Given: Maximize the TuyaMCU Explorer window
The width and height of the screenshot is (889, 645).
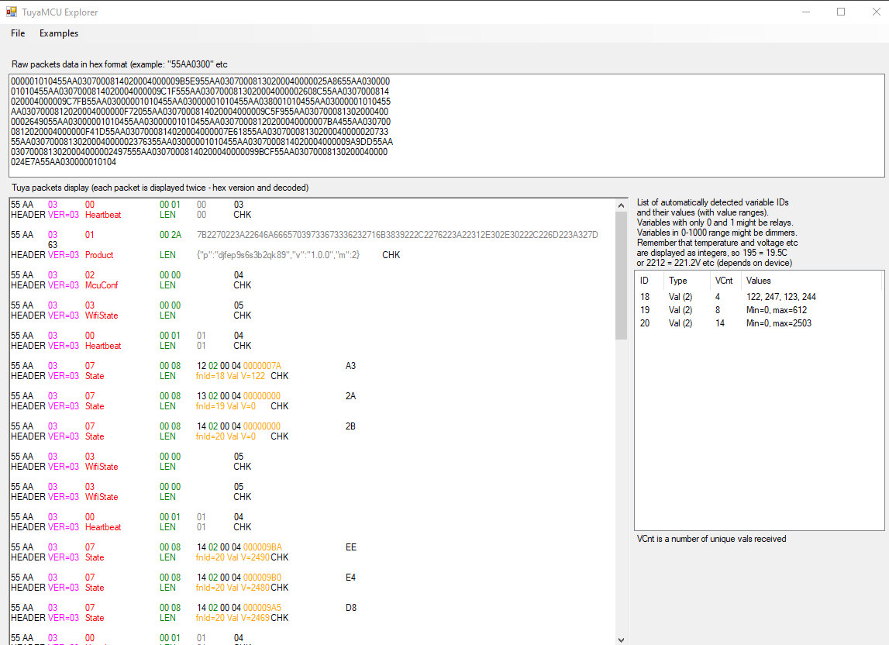Looking at the screenshot, I should point(841,12).
